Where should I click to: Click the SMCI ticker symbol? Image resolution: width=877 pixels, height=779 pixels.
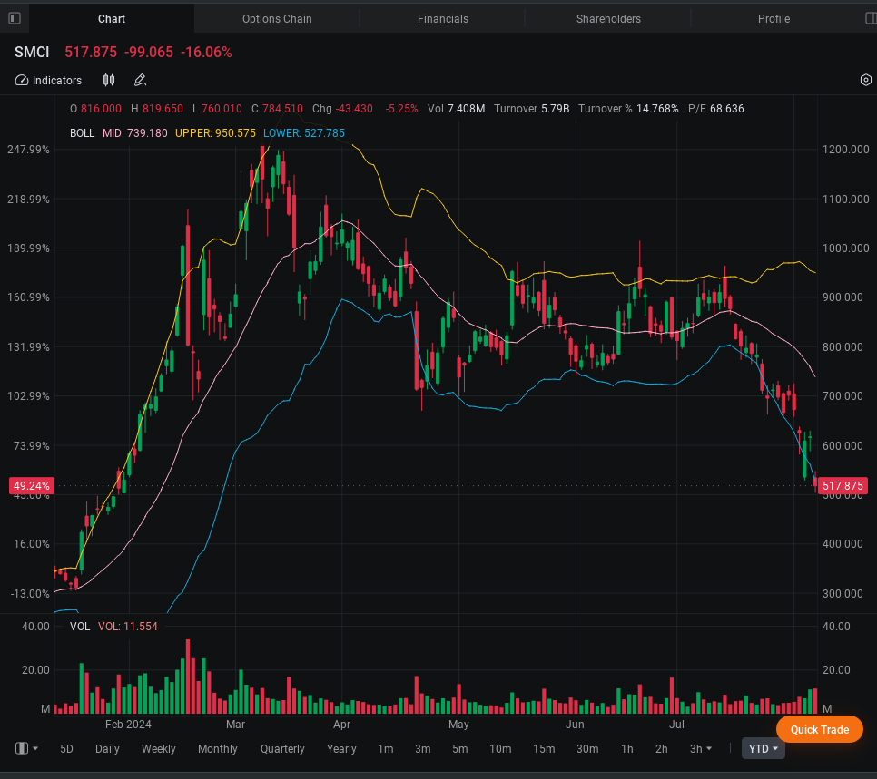click(x=32, y=53)
